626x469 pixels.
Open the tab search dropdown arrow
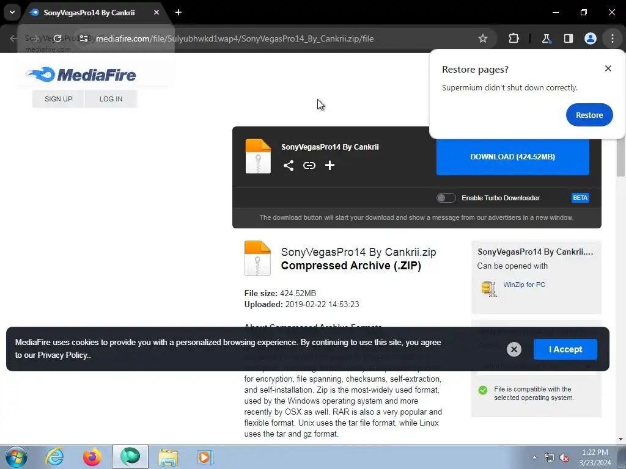(12, 12)
